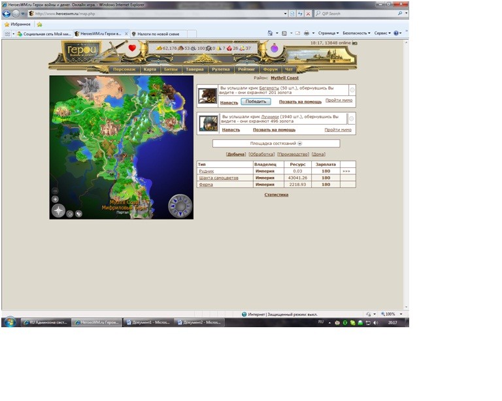Click the Home page icon

tap(270, 33)
